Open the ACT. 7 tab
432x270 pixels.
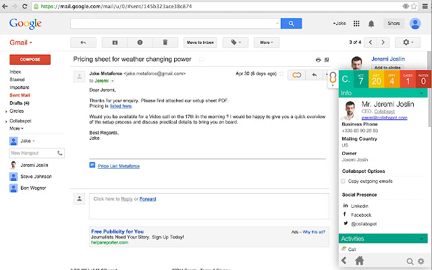click(x=361, y=79)
